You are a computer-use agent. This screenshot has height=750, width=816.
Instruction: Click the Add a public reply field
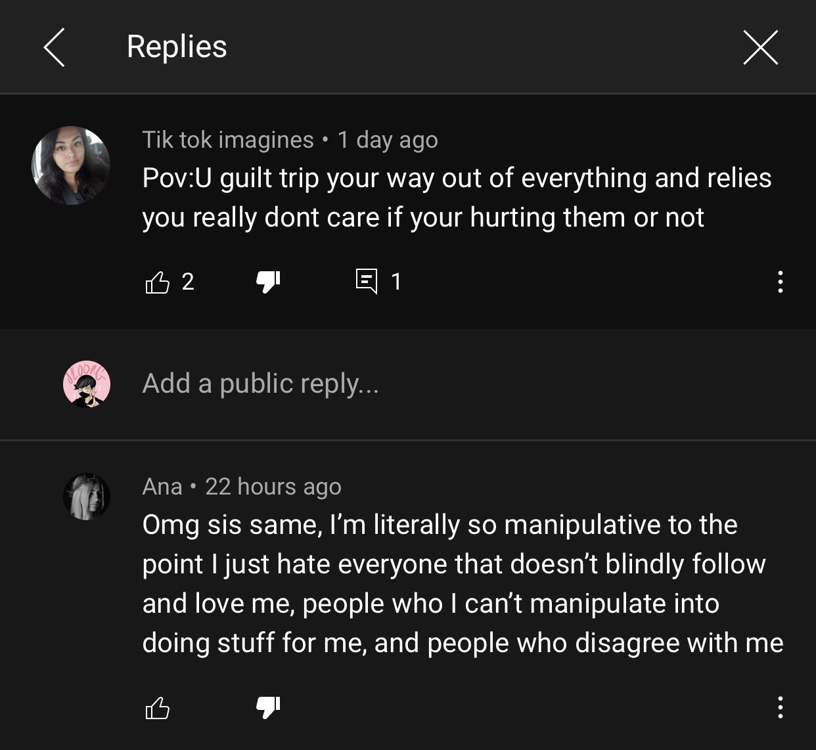click(x=261, y=384)
